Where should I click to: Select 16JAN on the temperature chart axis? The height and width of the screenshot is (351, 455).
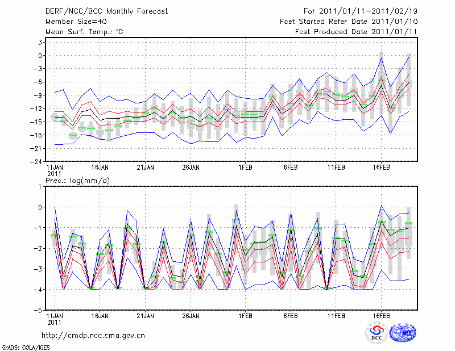click(x=100, y=168)
